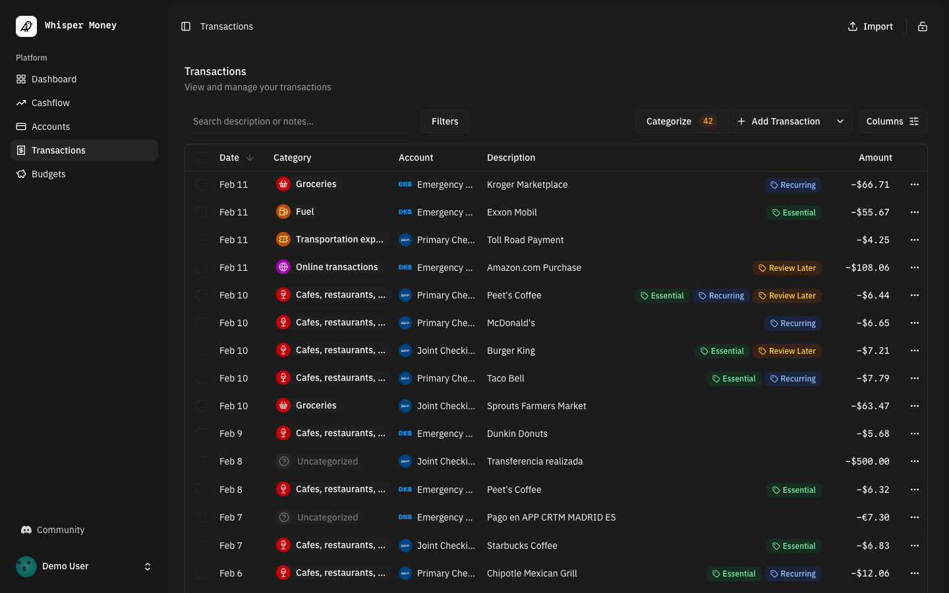949x593 pixels.
Task: Check the select-all checkbox in the table header
Action: [x=201, y=157]
